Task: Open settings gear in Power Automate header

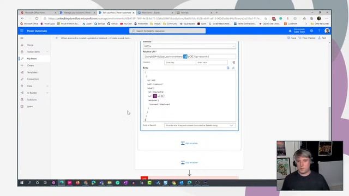Action: tap(311, 31)
